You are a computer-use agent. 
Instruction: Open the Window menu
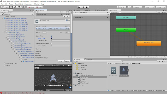(x=37, y=4)
